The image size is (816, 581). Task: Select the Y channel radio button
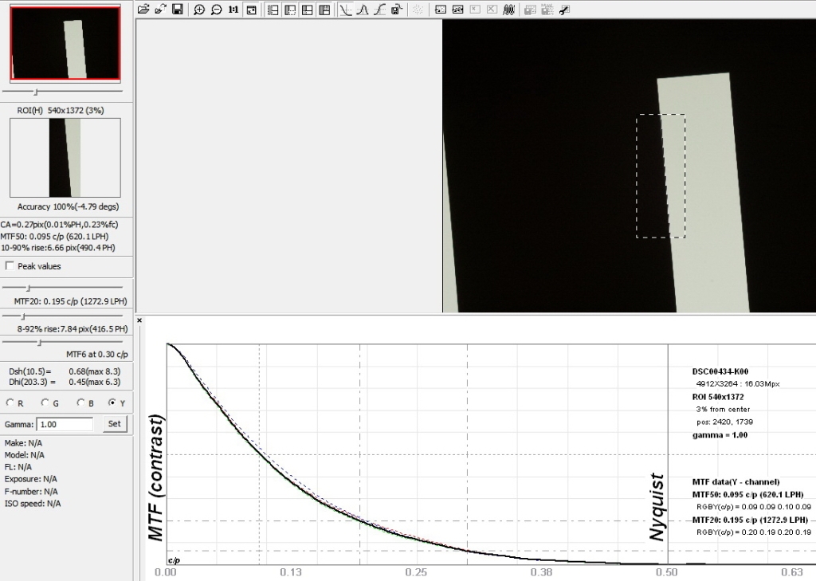112,402
